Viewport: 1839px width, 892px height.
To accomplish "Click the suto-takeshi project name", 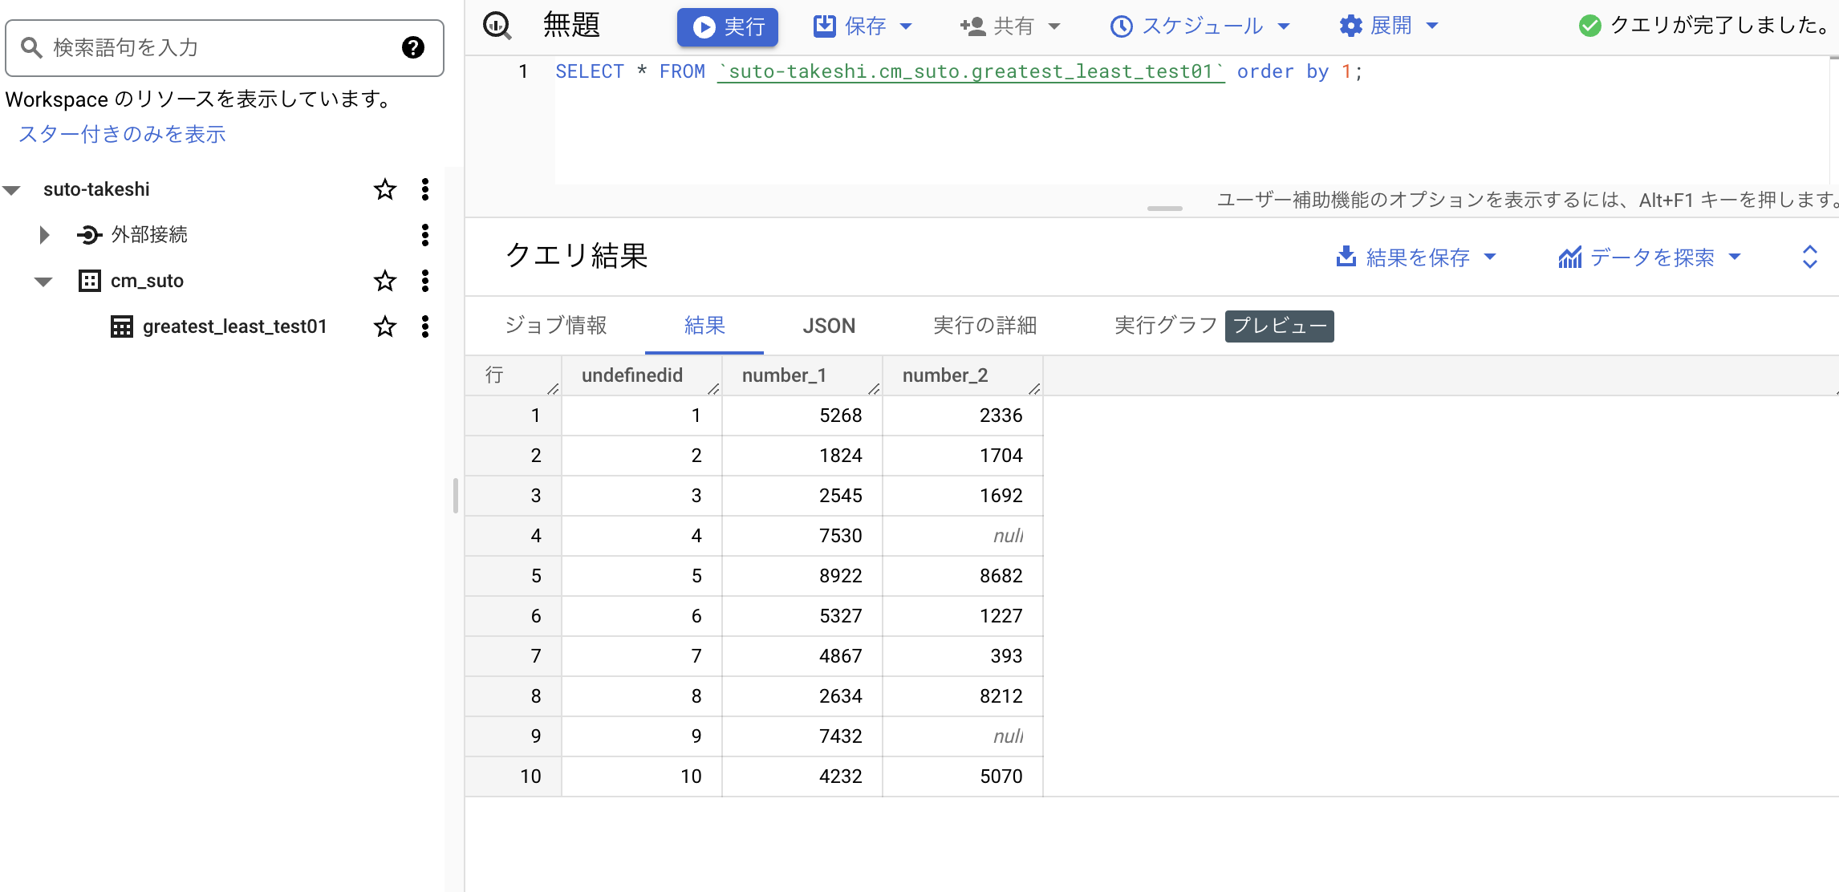I will point(96,189).
